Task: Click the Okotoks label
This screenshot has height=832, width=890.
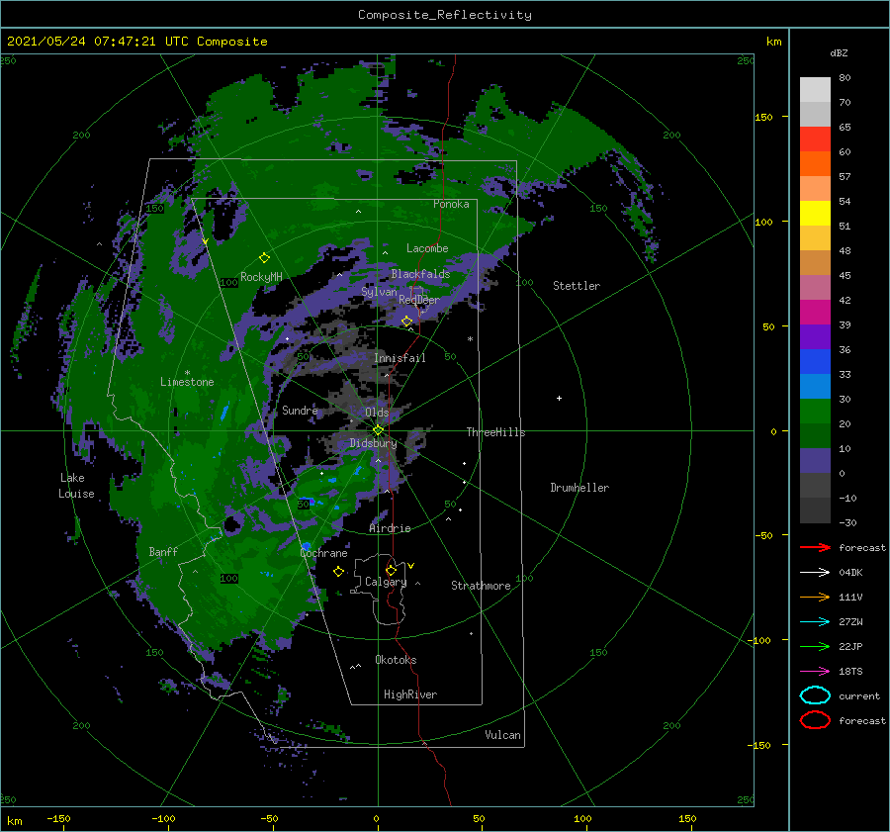Action: (396, 660)
